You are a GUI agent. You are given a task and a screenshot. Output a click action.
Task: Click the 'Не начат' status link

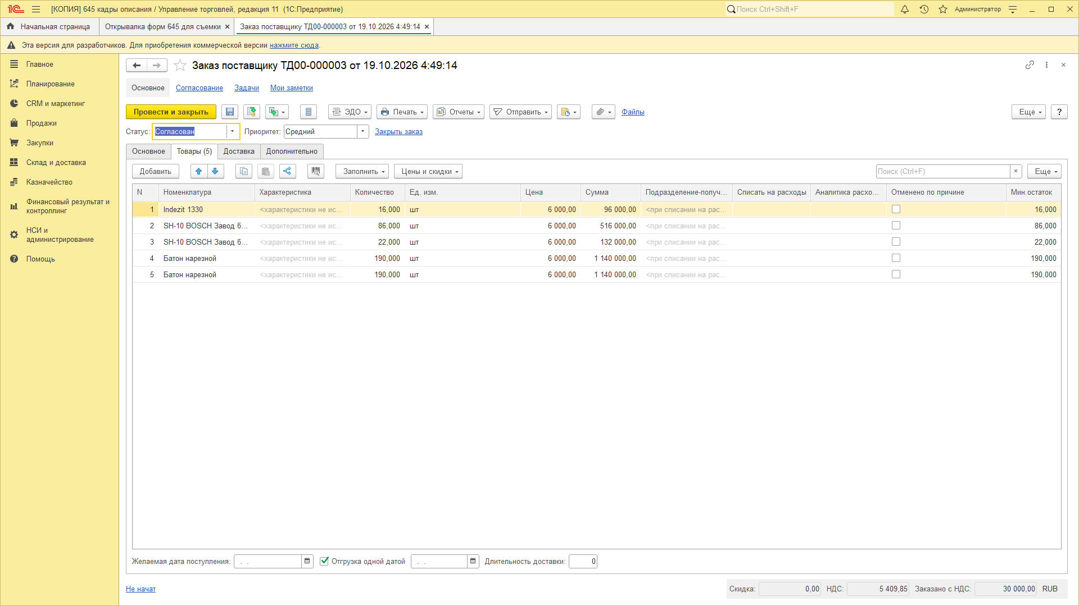(140, 589)
